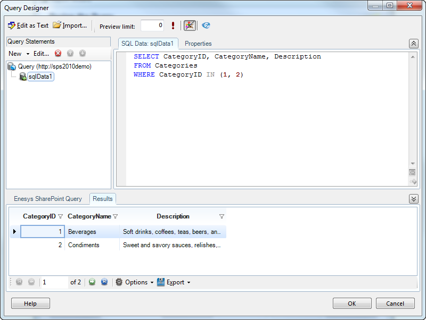Click Edit as Text in toolbar
This screenshot has height=320, width=426.
click(x=28, y=26)
